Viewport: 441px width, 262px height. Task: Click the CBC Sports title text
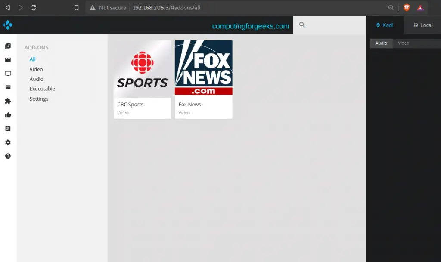(130, 105)
